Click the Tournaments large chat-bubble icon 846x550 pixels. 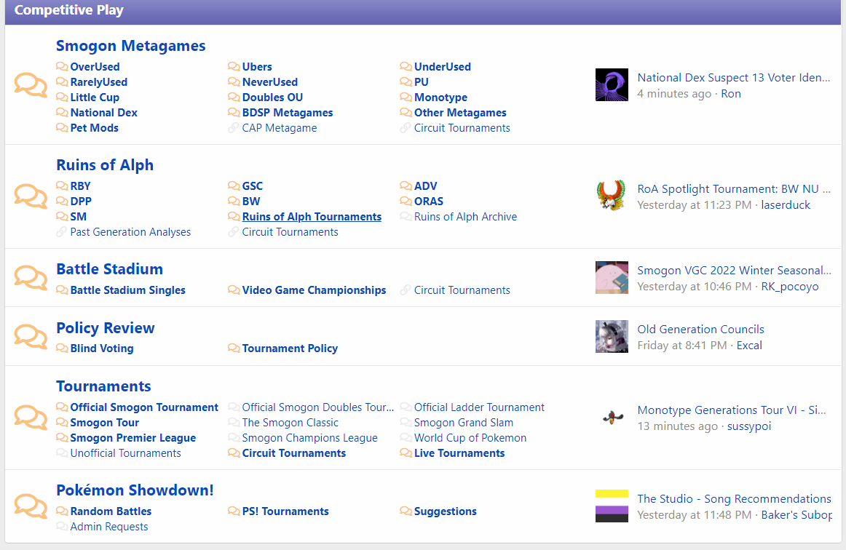click(31, 417)
